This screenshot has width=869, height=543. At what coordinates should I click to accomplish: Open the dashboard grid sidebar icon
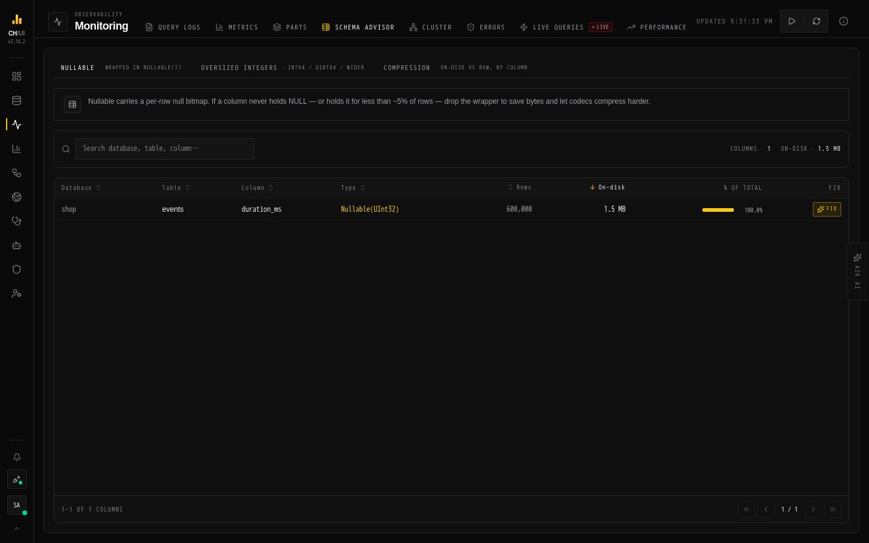tap(16, 77)
